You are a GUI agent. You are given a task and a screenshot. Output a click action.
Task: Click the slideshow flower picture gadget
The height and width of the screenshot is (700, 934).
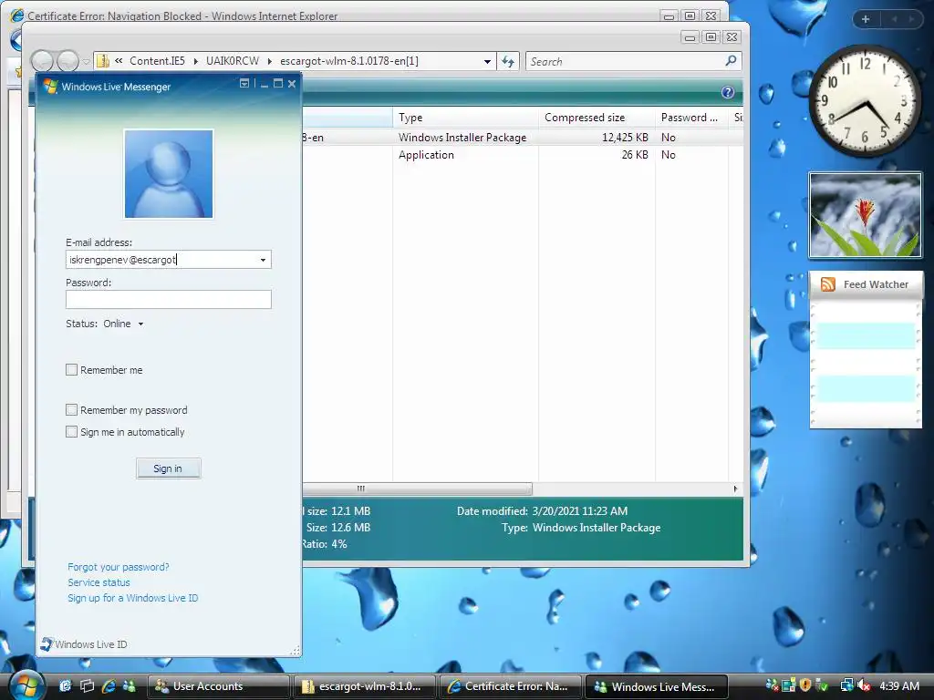pyautogui.click(x=865, y=215)
